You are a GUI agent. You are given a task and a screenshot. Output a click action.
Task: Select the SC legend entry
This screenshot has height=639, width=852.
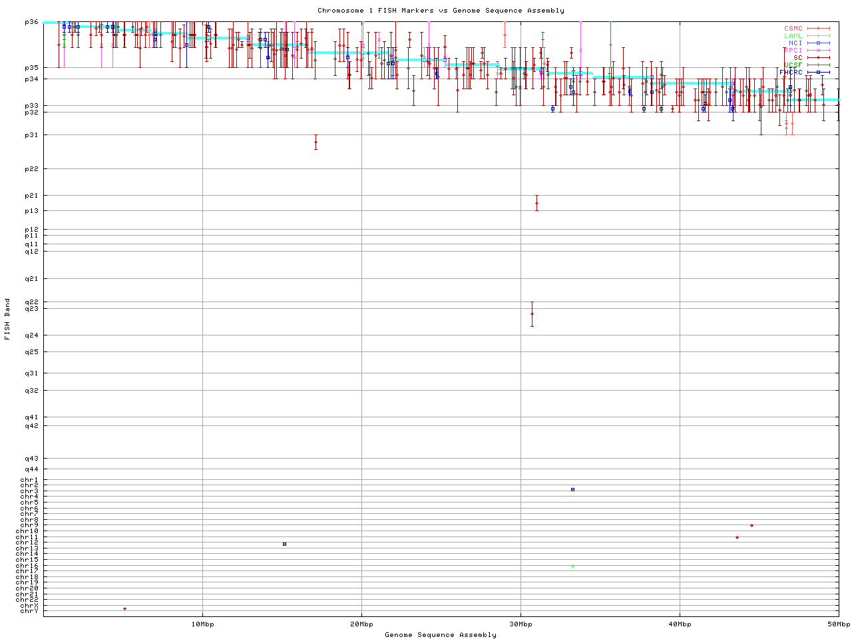(x=797, y=58)
